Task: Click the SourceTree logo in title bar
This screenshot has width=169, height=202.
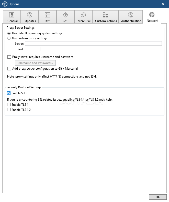Action: [x=5, y=4]
